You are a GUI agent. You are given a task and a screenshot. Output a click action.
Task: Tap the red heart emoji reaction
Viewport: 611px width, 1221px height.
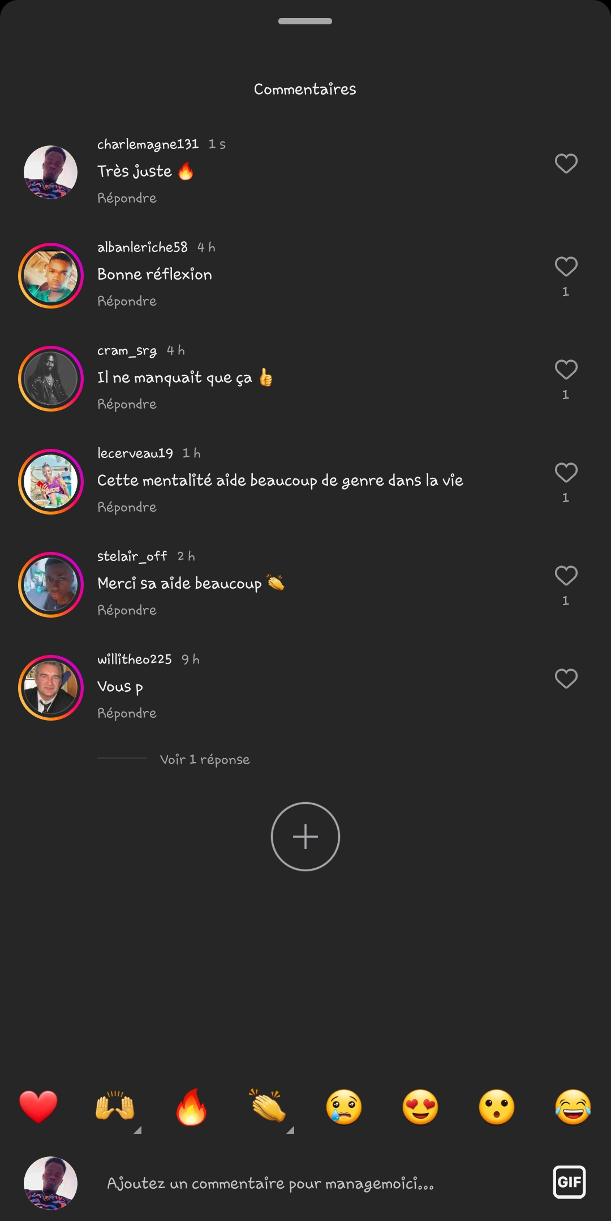click(38, 1107)
